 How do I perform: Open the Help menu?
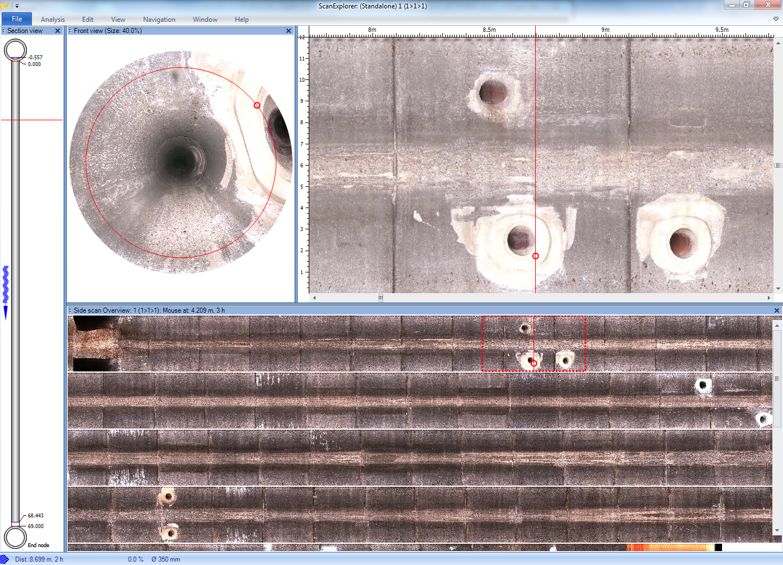coord(242,19)
